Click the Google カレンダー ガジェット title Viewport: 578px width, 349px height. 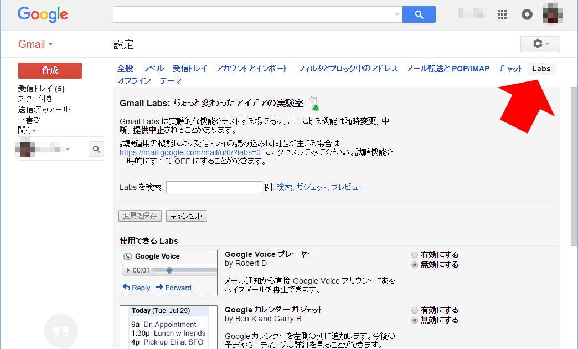pyautogui.click(x=273, y=310)
